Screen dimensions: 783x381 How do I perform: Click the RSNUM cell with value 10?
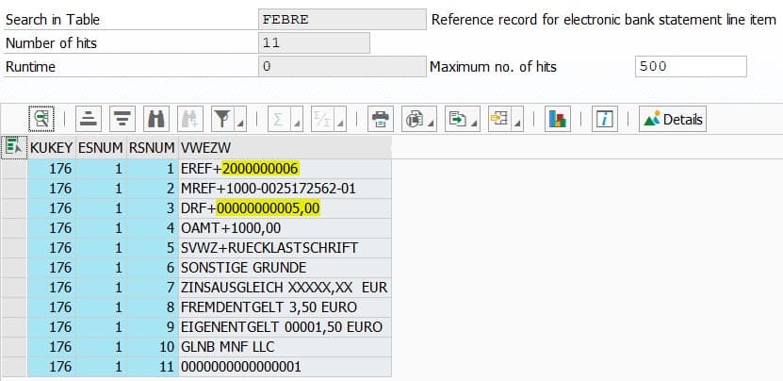[x=153, y=346]
